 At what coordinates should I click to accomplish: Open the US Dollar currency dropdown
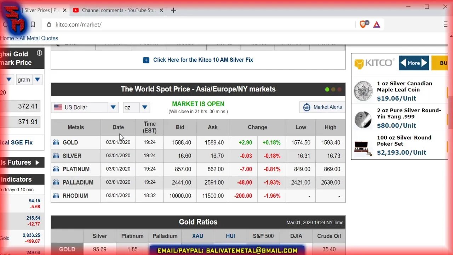click(85, 107)
